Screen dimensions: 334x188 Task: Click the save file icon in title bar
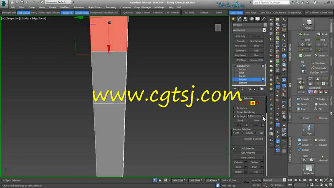[x=22, y=3]
